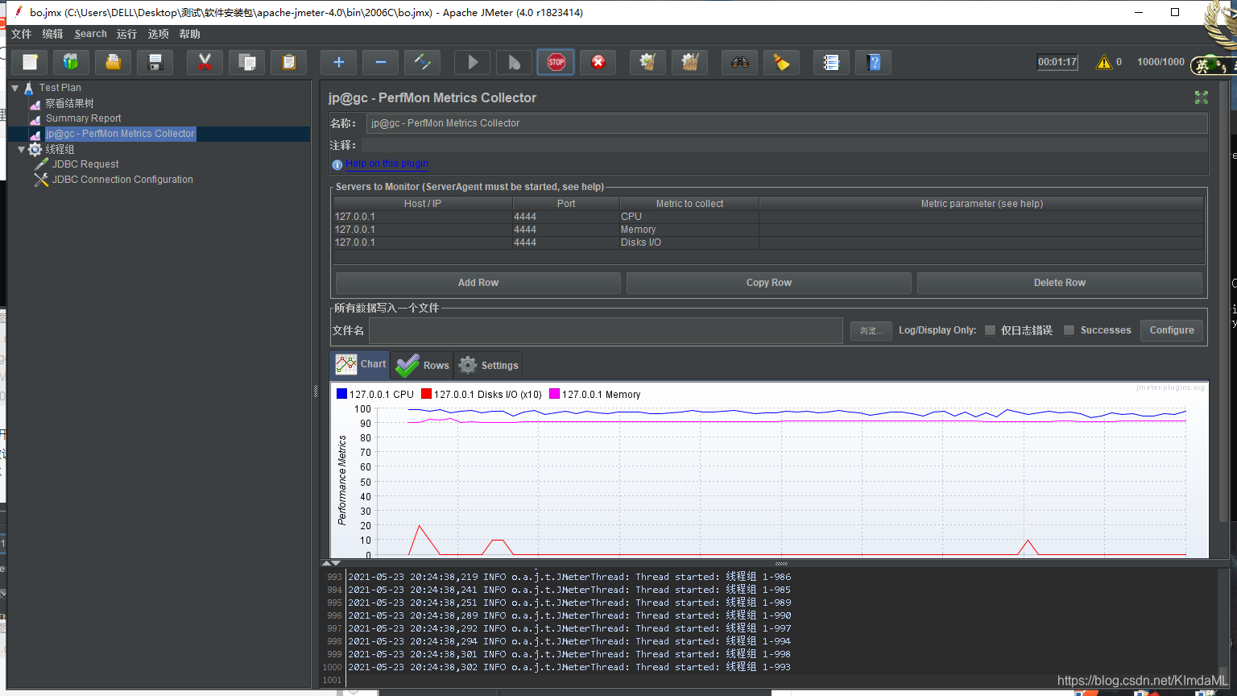The width and height of the screenshot is (1237, 696).
Task: Click the Add Row button
Action: pyautogui.click(x=478, y=283)
